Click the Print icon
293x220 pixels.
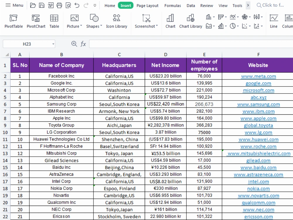(59, 5)
